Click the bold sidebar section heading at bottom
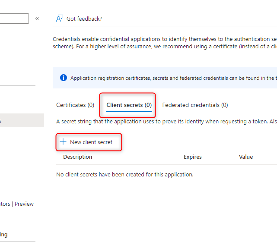277x245 pixels. tap(4, 235)
